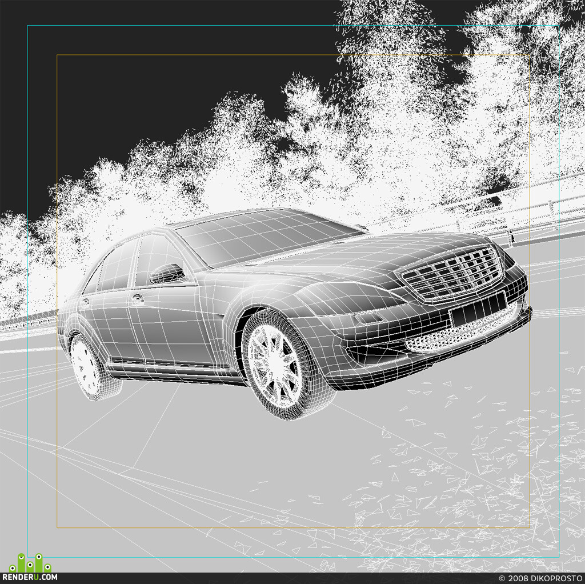Image resolution: width=585 pixels, height=584 pixels.
Task: Click the driver side mirror
Action: pos(167,273)
